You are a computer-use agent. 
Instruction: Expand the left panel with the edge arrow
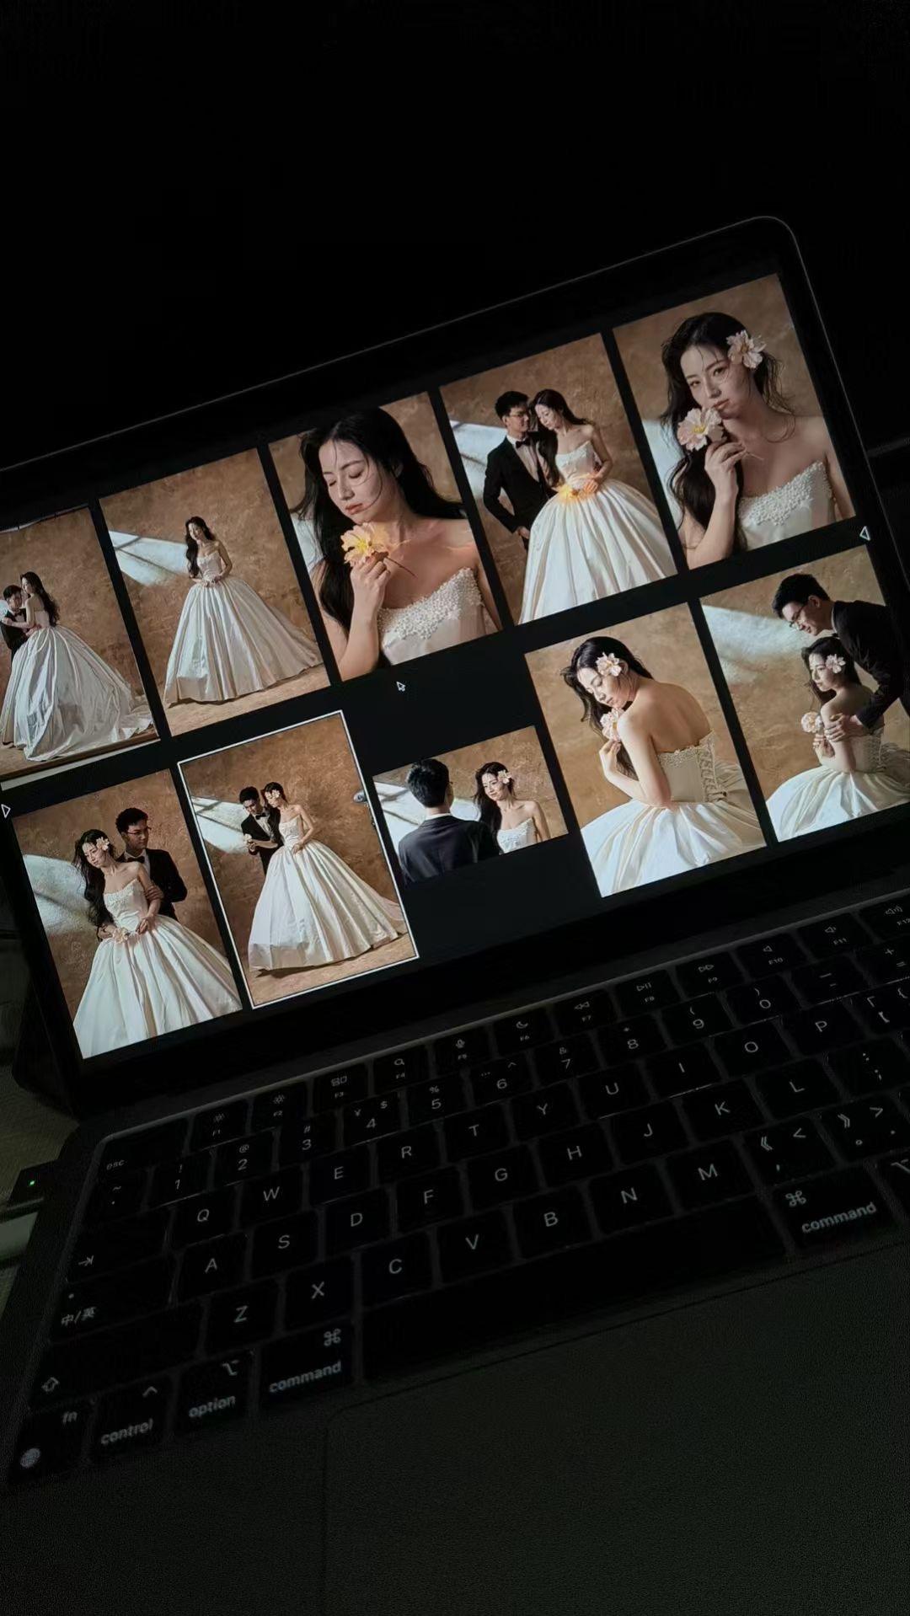coord(7,811)
